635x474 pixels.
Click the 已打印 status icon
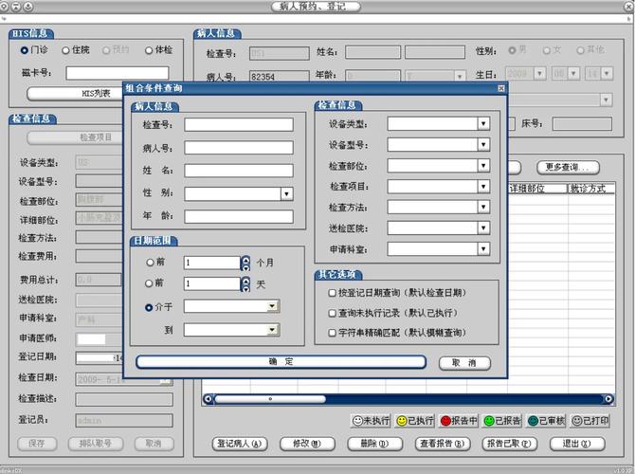590,421
